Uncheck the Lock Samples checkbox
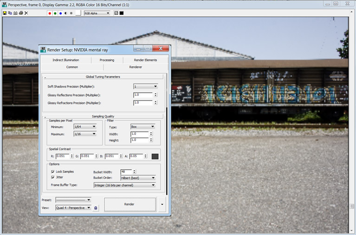 52,171
